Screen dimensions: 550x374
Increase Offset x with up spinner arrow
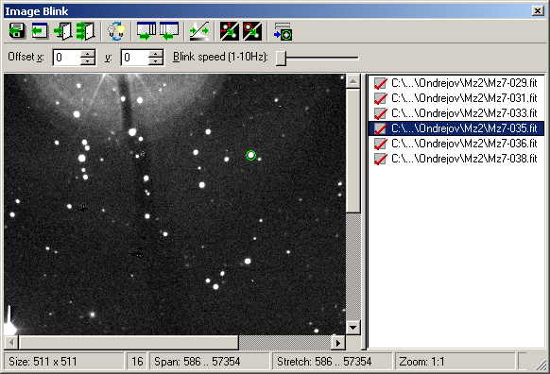point(87,54)
